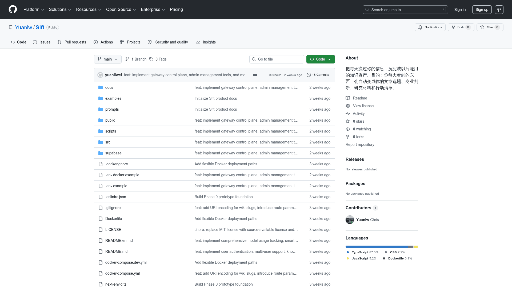The height and width of the screenshot is (288, 512).
Task: Click the Activity pulse icon
Action: coord(348,114)
